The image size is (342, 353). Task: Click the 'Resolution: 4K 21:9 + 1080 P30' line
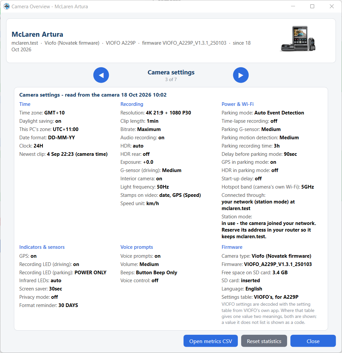(156, 112)
